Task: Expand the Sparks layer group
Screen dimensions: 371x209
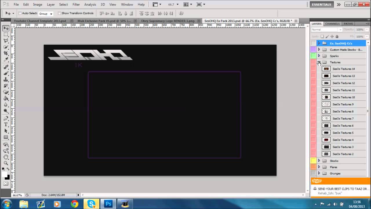Action: (319, 56)
